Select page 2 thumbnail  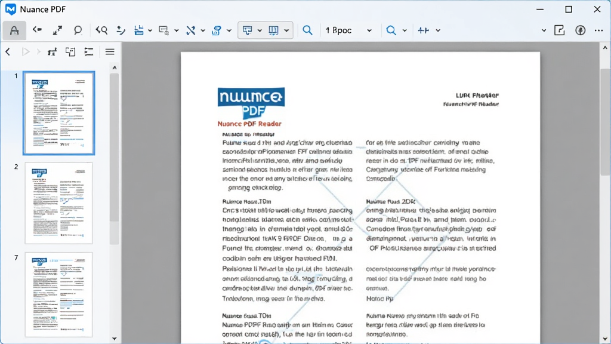point(59,203)
